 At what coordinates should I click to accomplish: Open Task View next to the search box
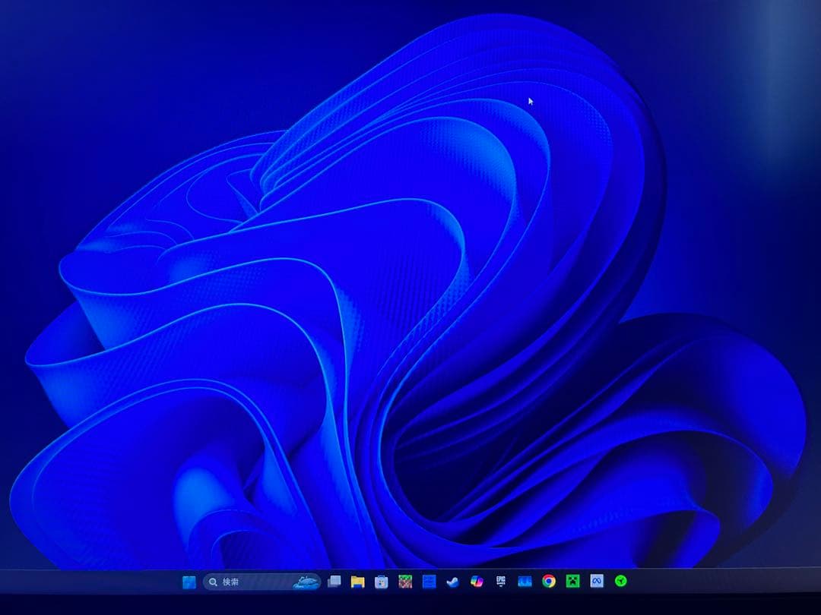click(x=334, y=581)
